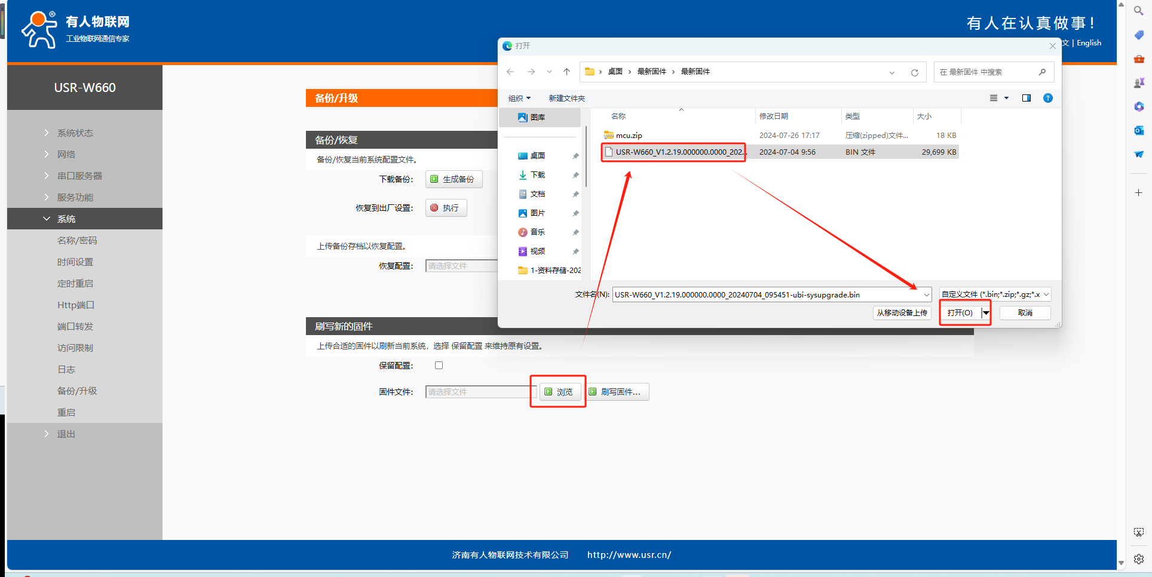Open 定时重启 menu item
Viewport: 1152px width, 577px height.
pos(75,283)
